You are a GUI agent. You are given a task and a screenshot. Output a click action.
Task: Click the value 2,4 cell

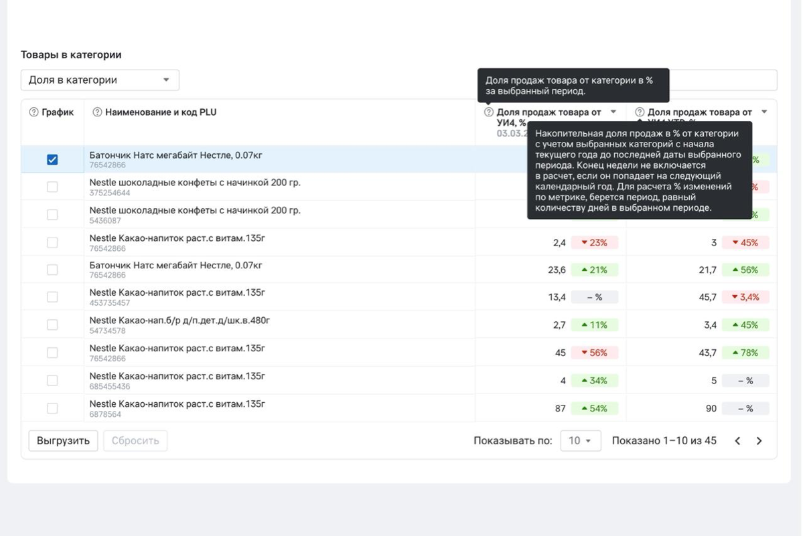[x=559, y=243]
